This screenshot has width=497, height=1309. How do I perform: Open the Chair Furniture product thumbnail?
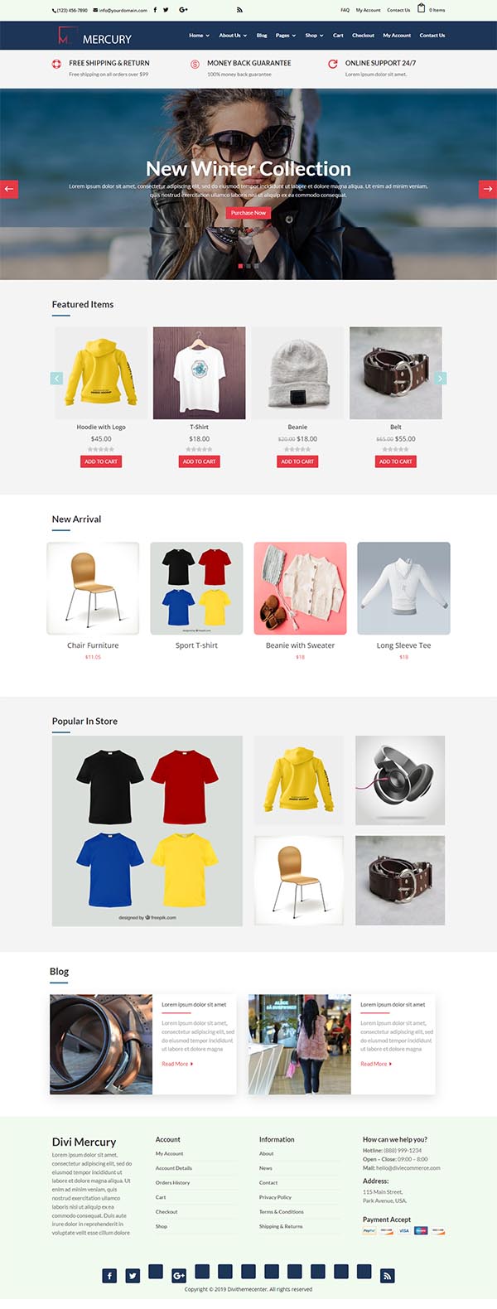93,588
